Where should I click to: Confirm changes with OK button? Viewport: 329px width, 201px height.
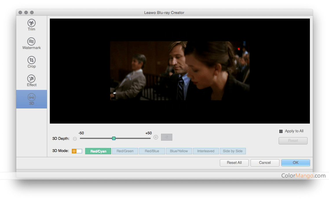coord(295,163)
